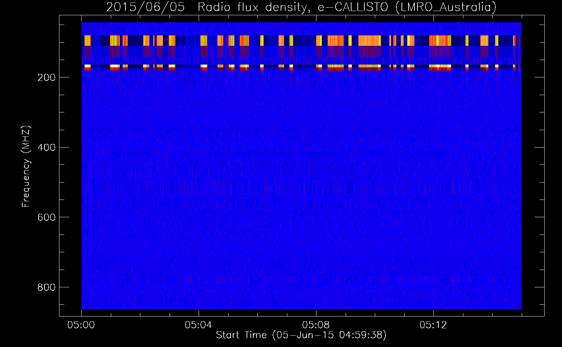Click the '05:12' time tick label
562x347 pixels.
pyautogui.click(x=433, y=325)
